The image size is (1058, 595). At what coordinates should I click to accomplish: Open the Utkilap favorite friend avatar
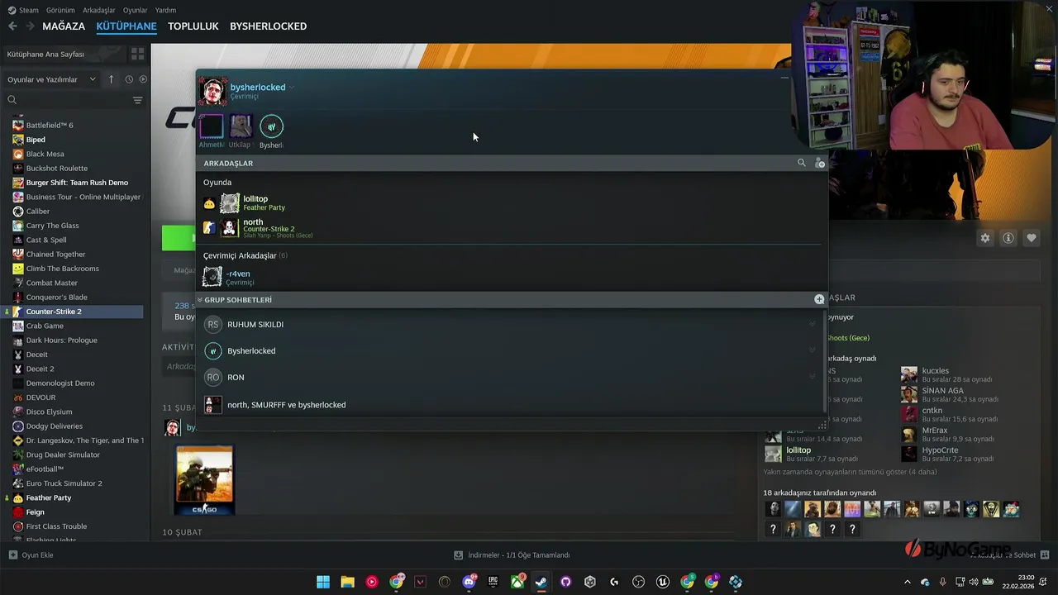tap(241, 126)
